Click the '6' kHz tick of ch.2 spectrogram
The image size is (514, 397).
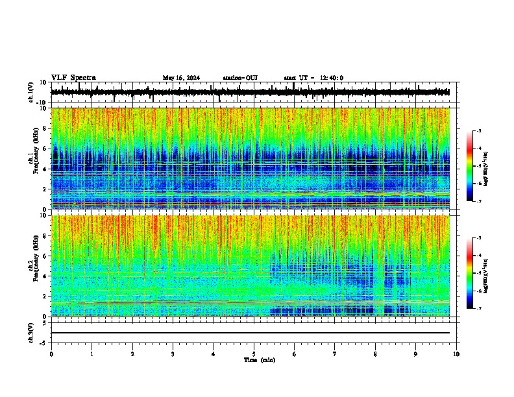pos(45,256)
